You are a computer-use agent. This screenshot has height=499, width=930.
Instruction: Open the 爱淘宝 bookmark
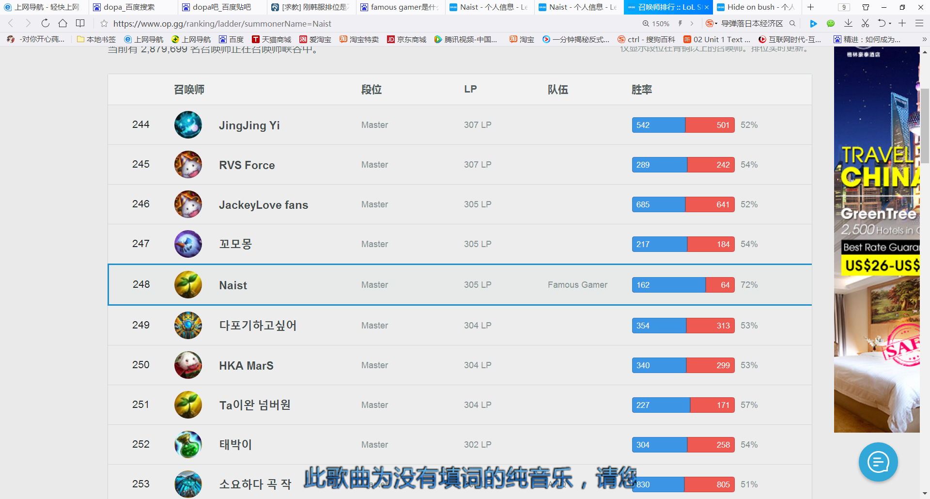[x=315, y=39]
